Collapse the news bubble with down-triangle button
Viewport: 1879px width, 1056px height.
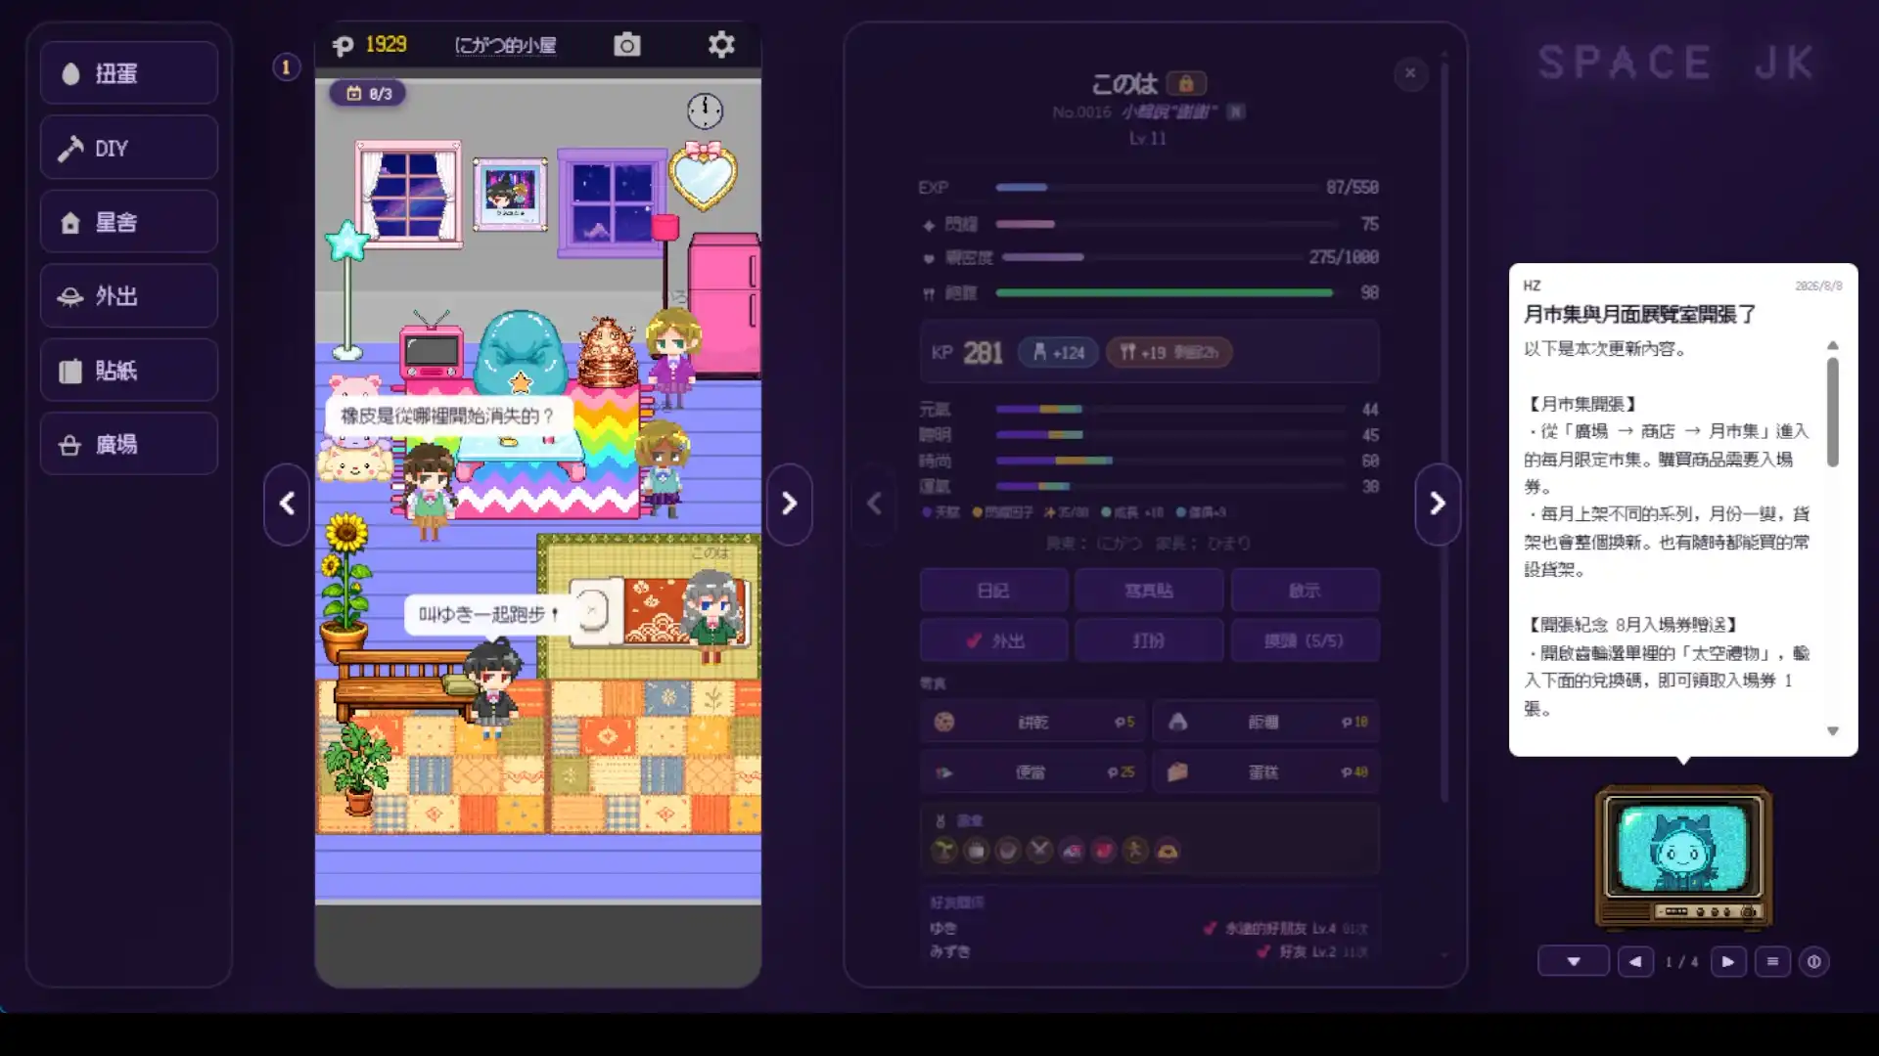(x=1573, y=961)
